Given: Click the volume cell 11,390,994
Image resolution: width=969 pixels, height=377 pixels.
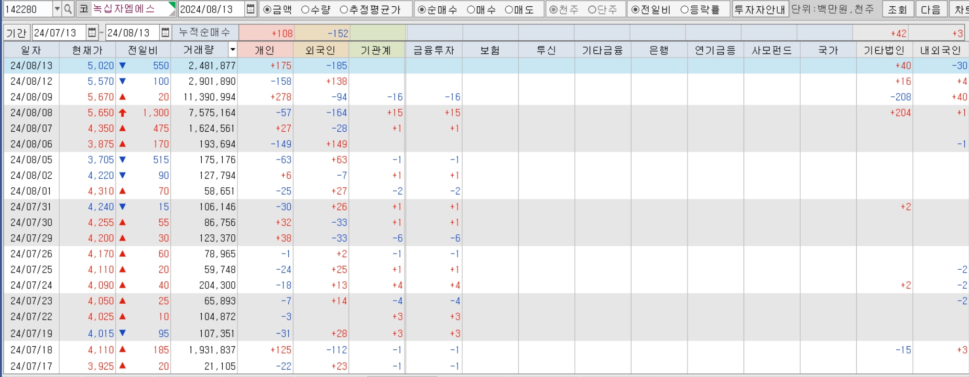Looking at the screenshot, I should pyautogui.click(x=210, y=97).
